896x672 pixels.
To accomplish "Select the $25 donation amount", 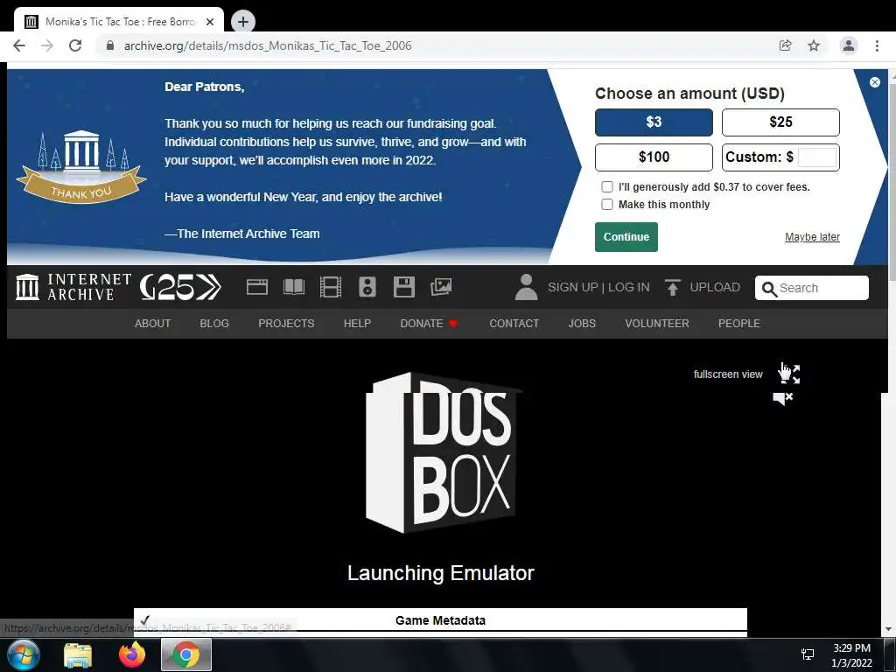I will pyautogui.click(x=780, y=122).
